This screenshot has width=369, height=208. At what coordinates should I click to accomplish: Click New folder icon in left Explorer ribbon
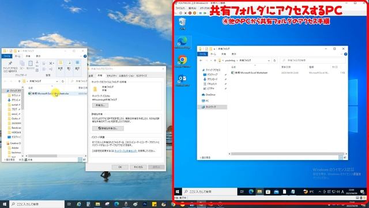[x=61, y=63]
